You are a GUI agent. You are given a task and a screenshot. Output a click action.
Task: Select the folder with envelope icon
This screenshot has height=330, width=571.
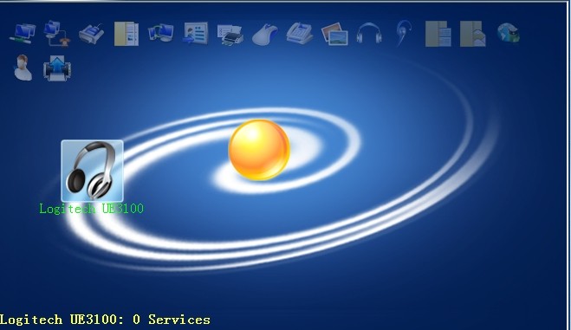[x=473, y=34]
